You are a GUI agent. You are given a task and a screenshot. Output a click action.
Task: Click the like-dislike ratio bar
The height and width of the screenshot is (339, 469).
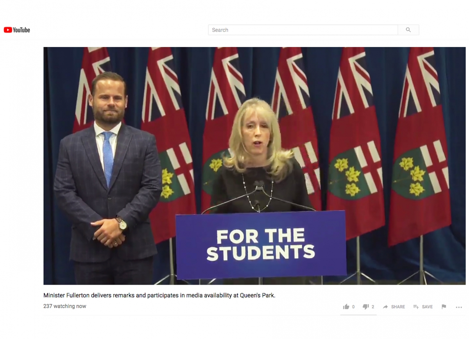pyautogui.click(x=358, y=314)
